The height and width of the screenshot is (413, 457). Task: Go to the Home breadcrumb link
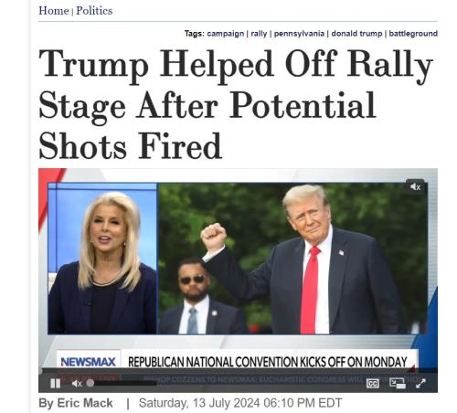coord(54,11)
